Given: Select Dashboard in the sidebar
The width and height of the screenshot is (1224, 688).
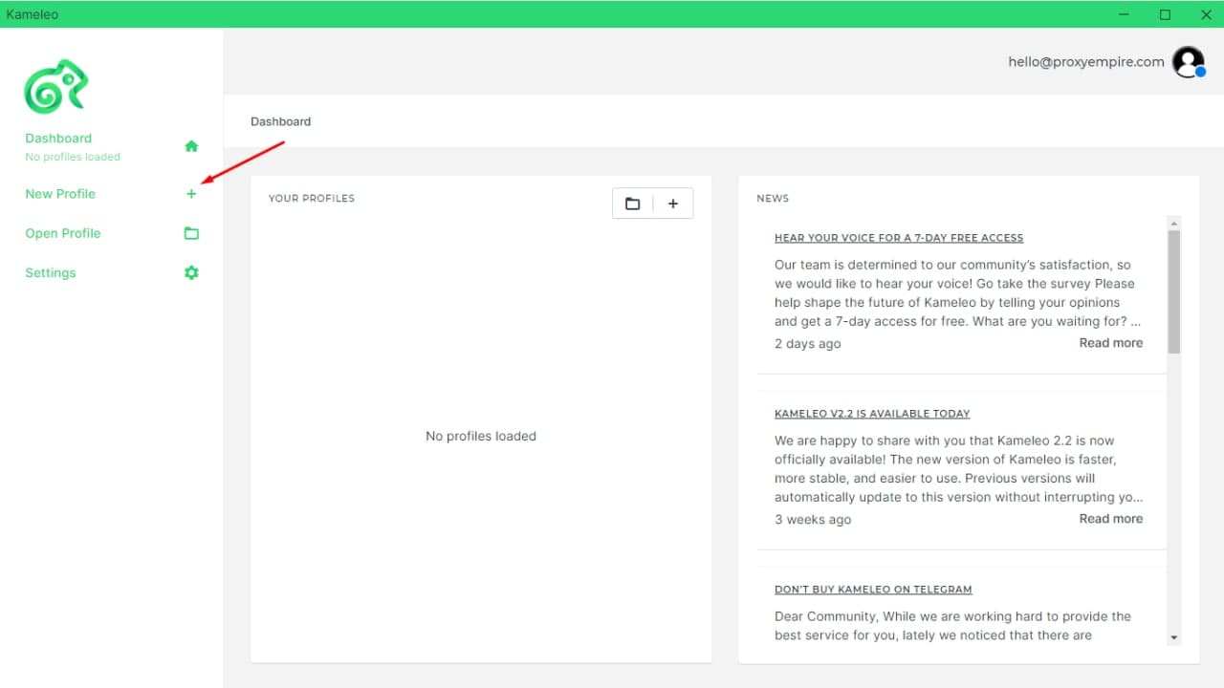Looking at the screenshot, I should [58, 138].
